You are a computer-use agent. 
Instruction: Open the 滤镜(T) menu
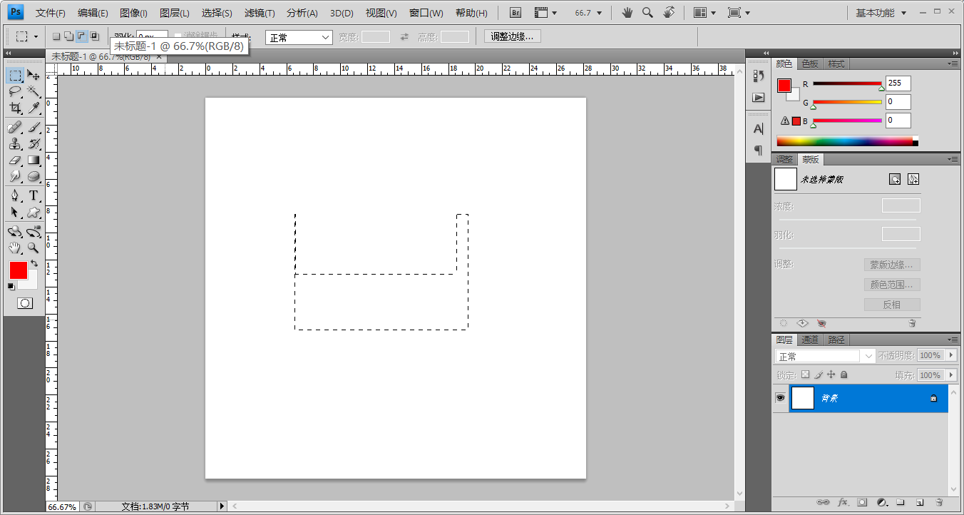(x=260, y=13)
